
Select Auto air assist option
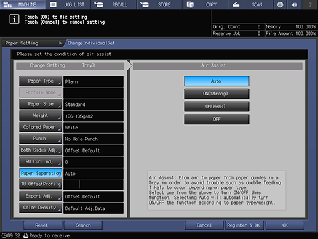(217, 81)
